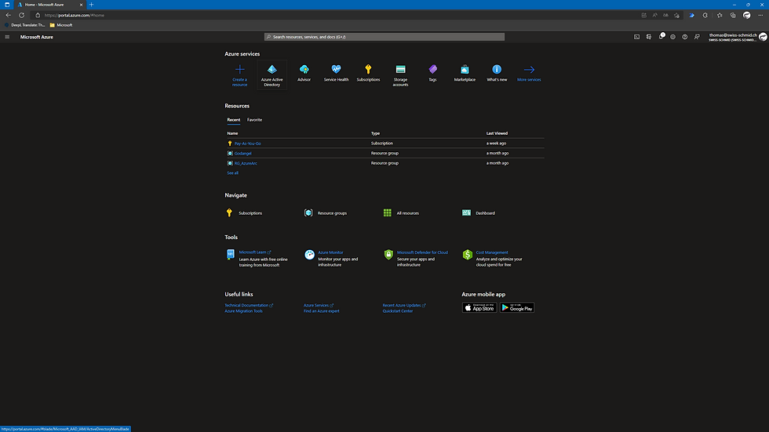Open browser Favorites star icon
Screen dimensions: 769x432
(x=720, y=15)
